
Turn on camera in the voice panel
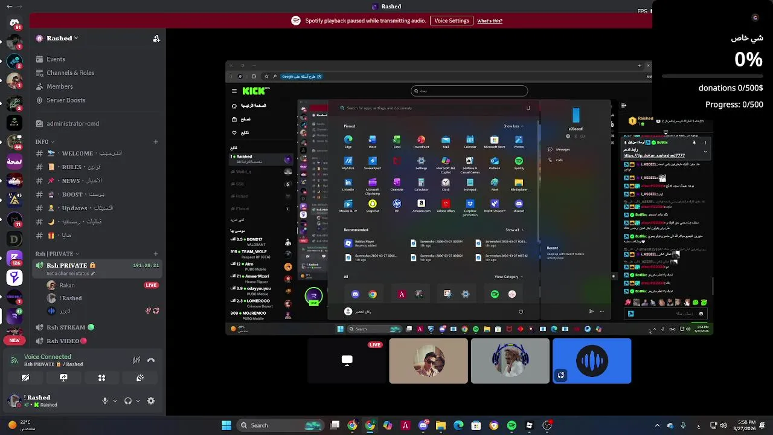tap(25, 378)
